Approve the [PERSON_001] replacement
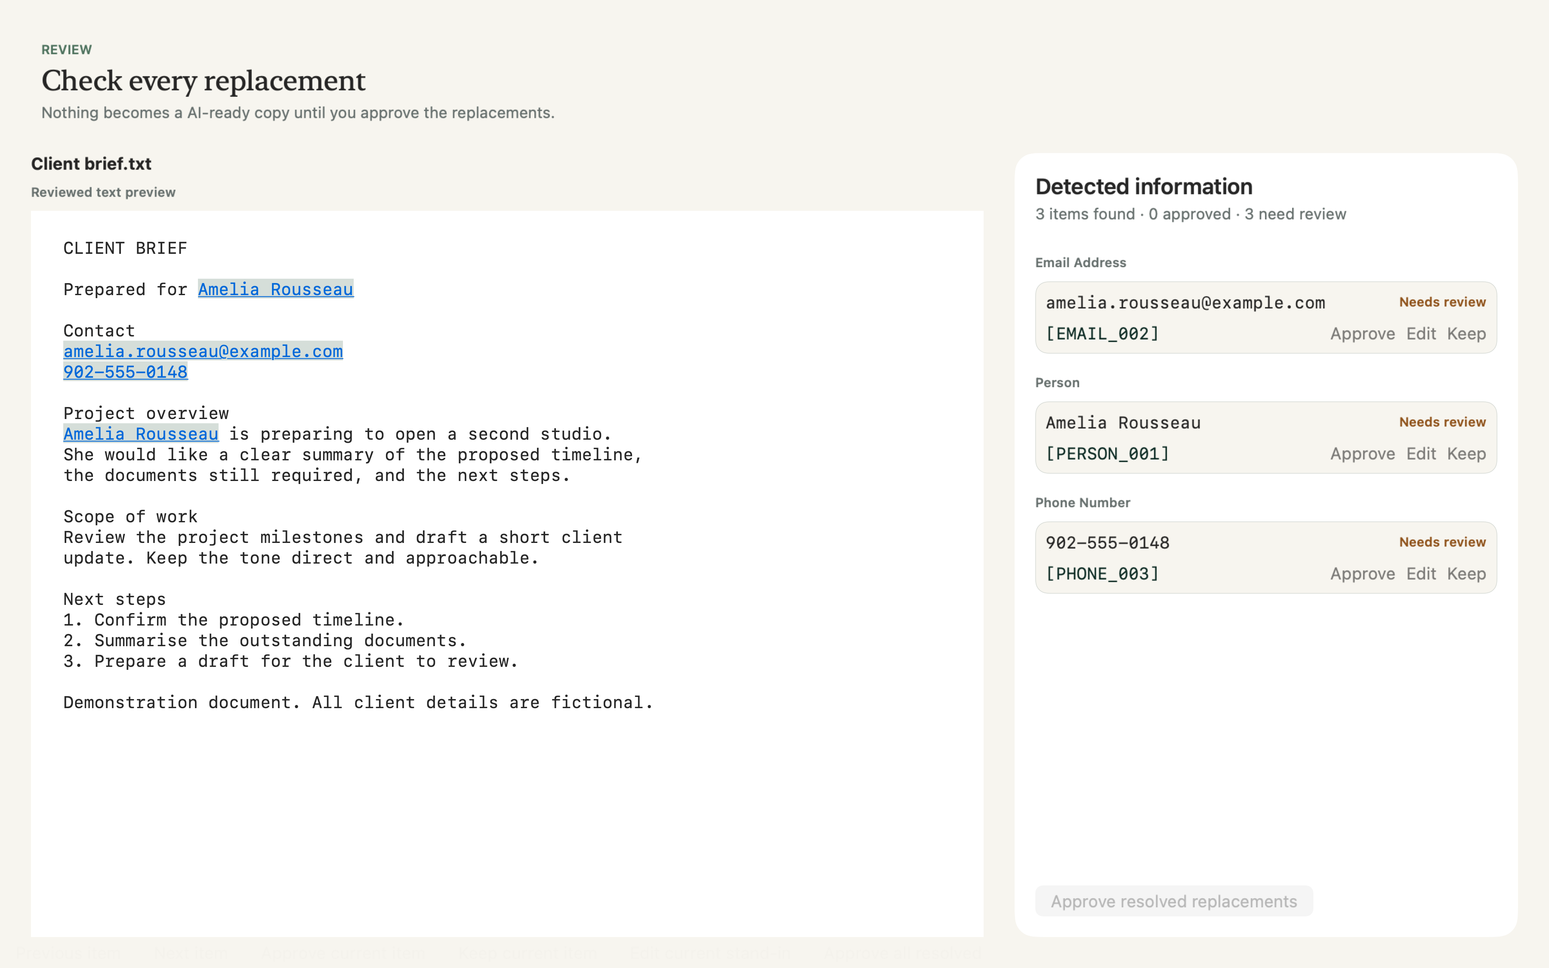This screenshot has width=1549, height=968. [1362, 454]
